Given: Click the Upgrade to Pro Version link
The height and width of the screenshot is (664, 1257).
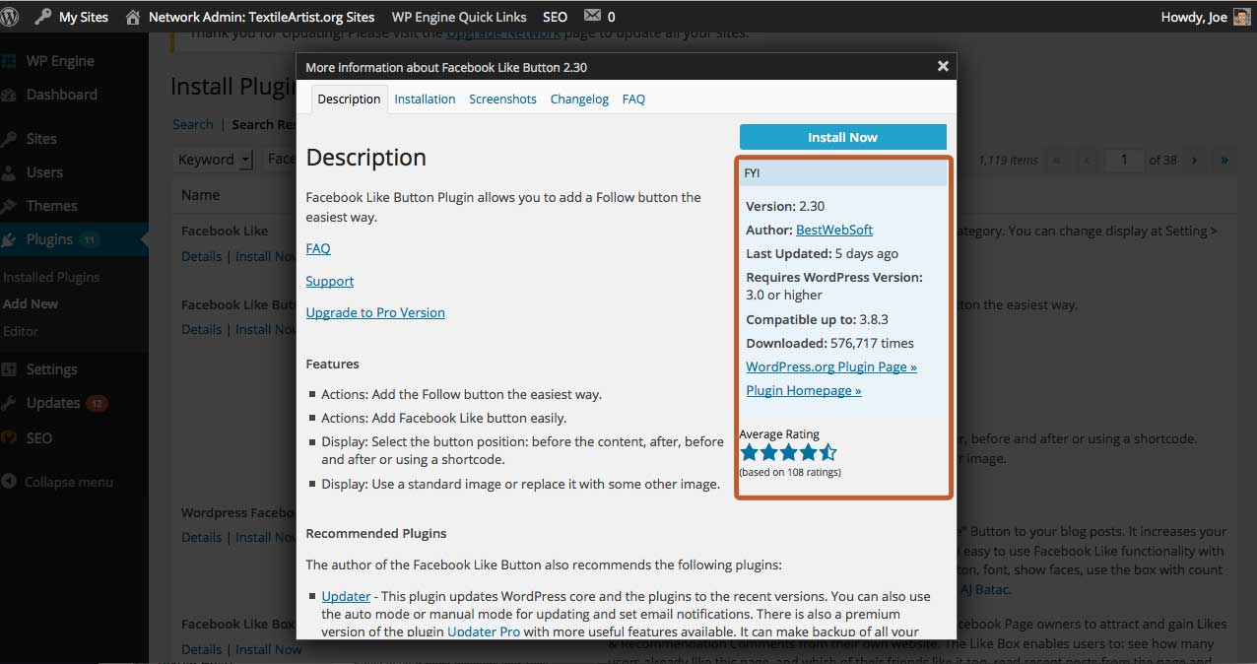Looking at the screenshot, I should pos(375,312).
